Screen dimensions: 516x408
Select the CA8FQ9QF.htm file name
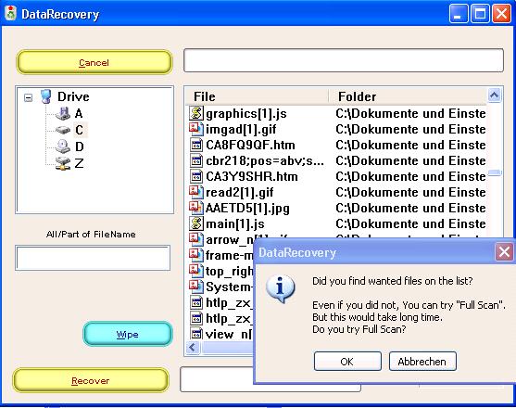coord(250,145)
